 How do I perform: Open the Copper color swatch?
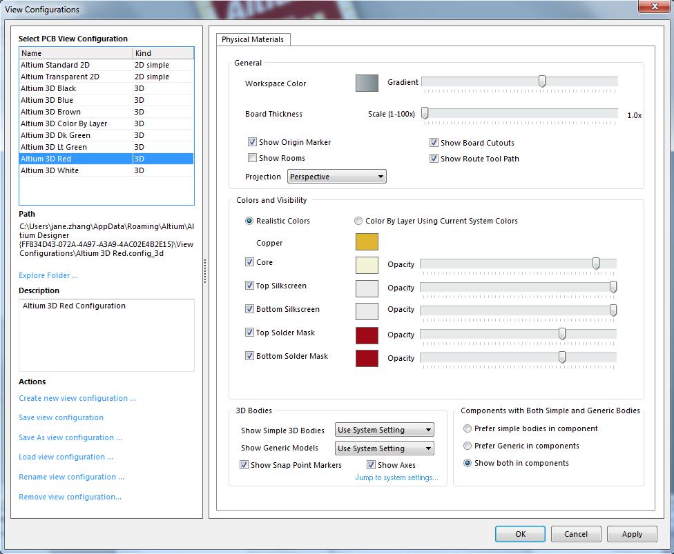pyautogui.click(x=367, y=242)
